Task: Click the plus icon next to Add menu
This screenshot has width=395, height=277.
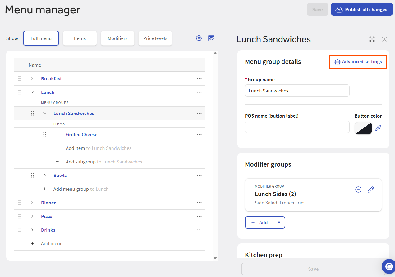Action: point(32,243)
